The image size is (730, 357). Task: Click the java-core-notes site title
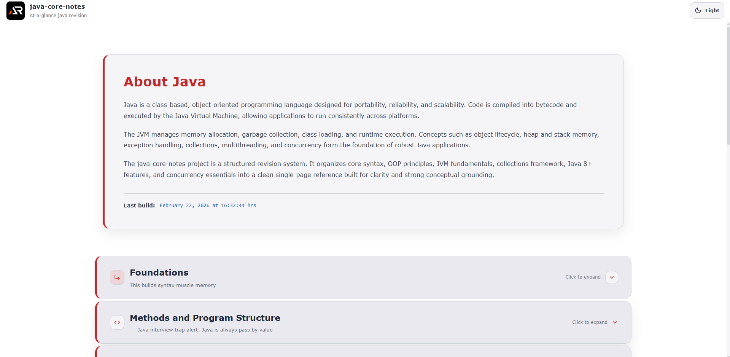coord(57,6)
